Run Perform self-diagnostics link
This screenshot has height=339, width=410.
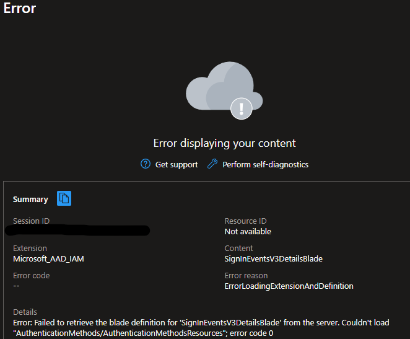pos(266,164)
